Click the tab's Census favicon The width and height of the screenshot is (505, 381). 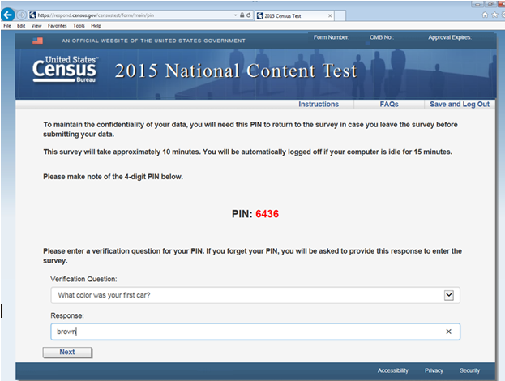260,15
